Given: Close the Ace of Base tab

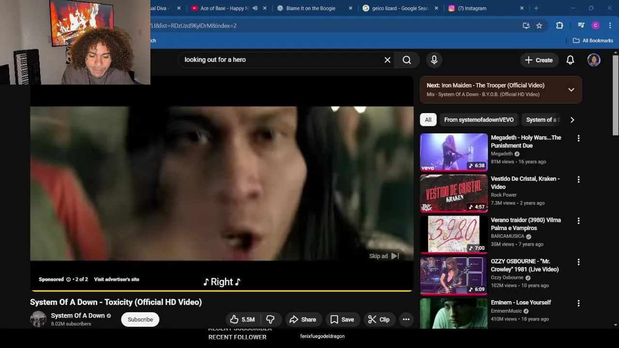Looking at the screenshot, I should coord(265,8).
